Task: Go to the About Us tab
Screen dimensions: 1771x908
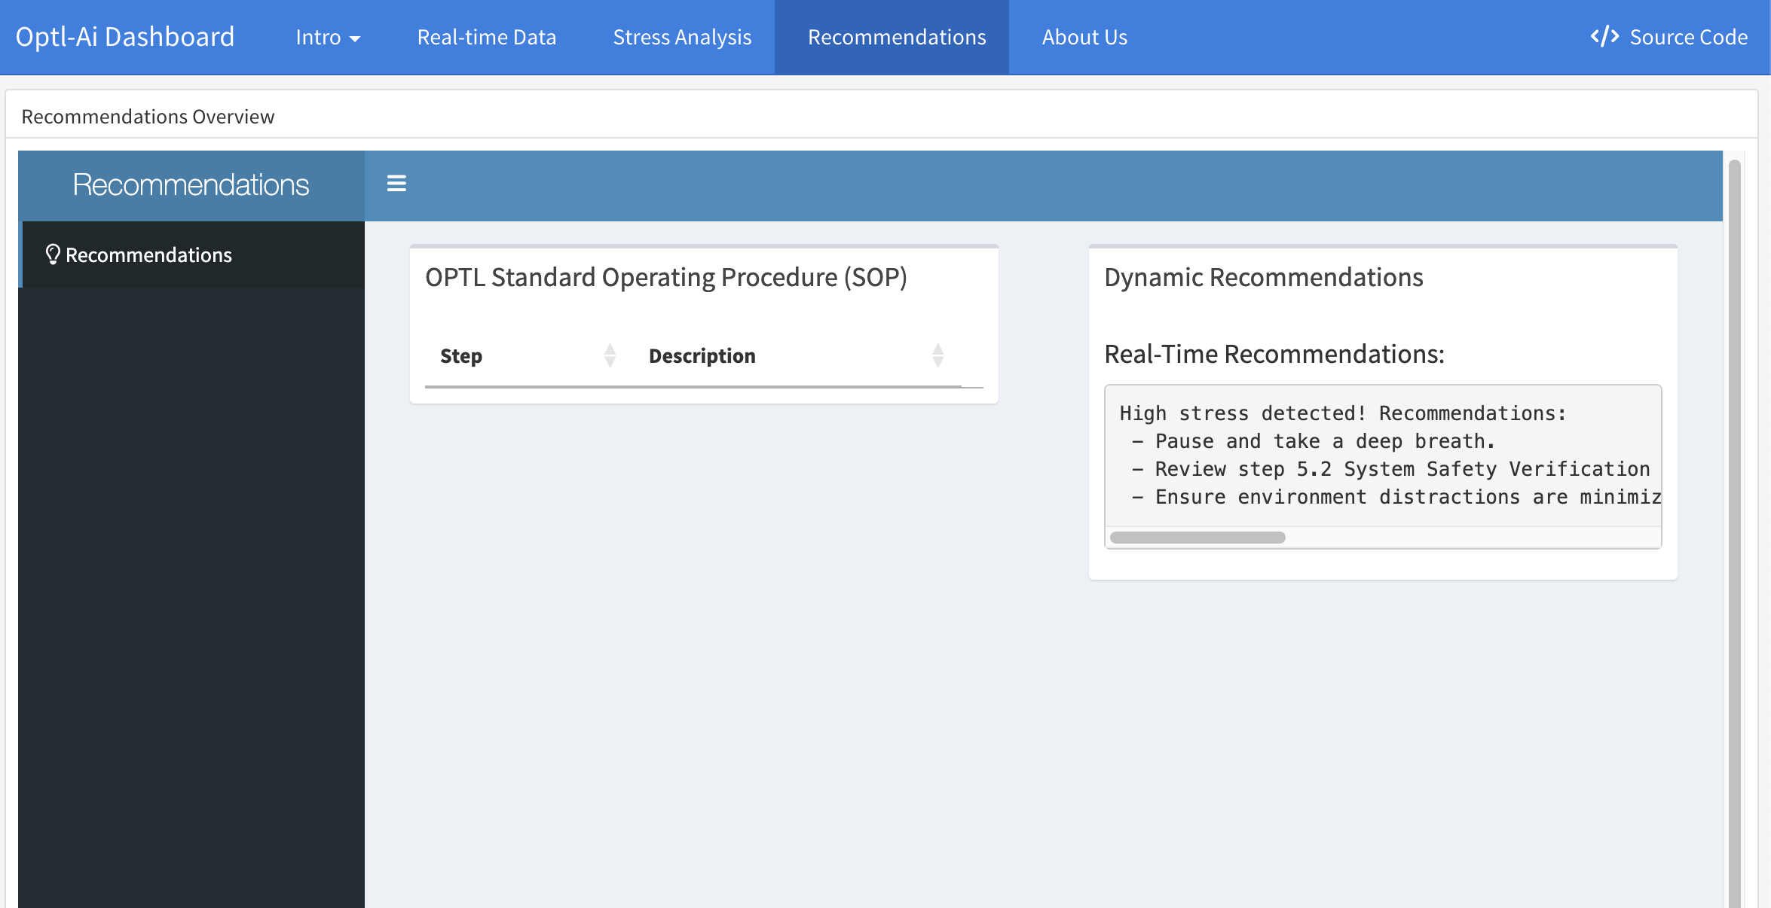Action: point(1084,37)
